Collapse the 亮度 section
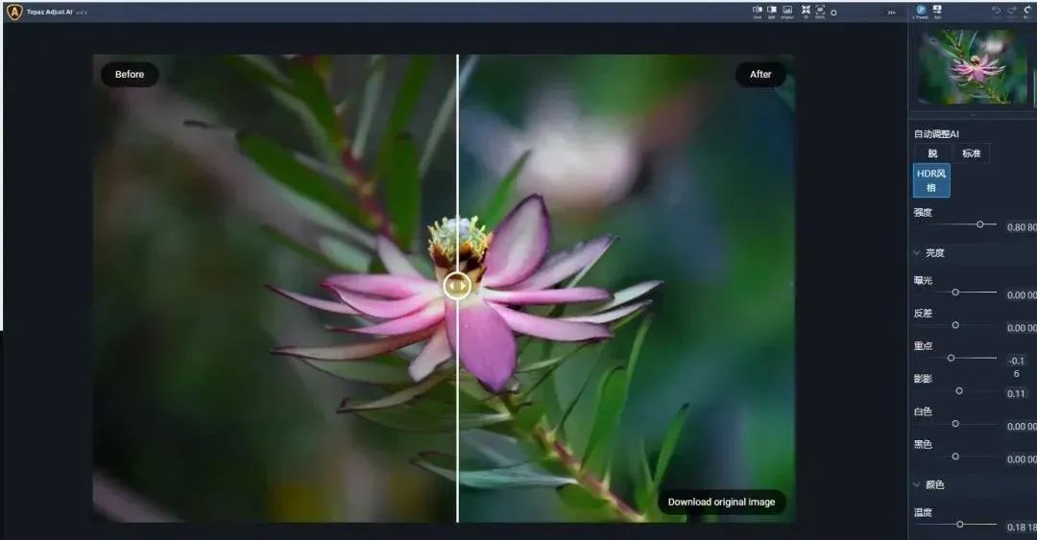 917,253
